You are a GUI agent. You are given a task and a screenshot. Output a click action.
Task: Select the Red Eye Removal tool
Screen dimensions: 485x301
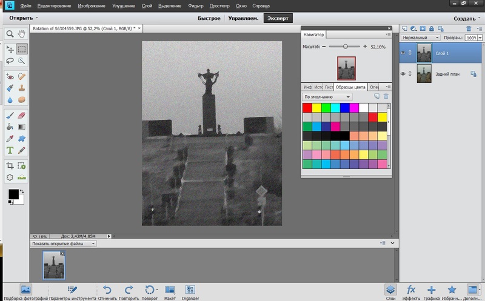pos(10,76)
